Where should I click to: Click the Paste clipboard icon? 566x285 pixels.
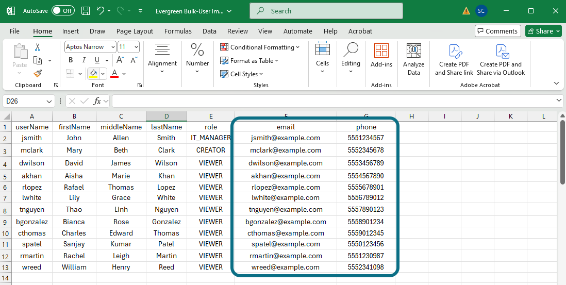point(20,51)
